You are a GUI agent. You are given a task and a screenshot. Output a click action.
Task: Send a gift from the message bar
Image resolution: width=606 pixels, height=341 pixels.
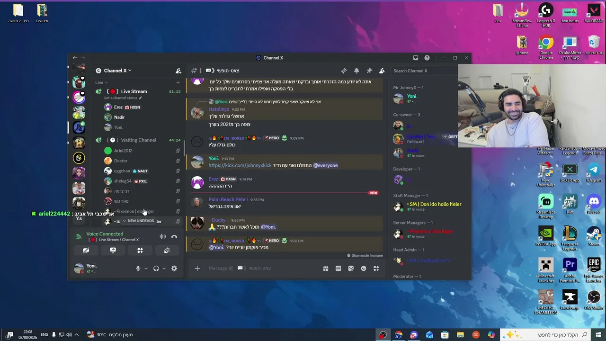[x=326, y=269]
